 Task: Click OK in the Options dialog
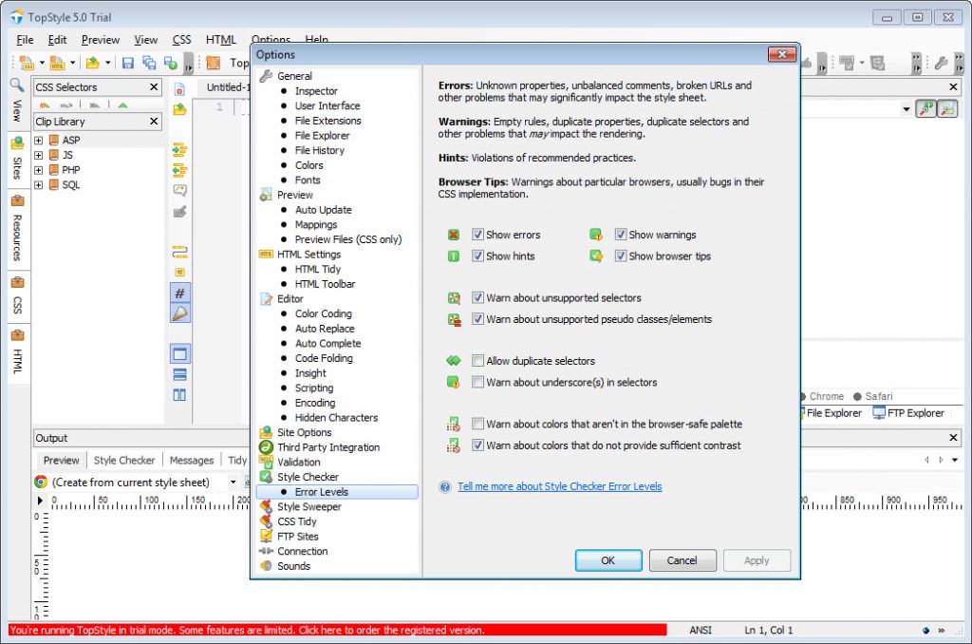(x=608, y=560)
